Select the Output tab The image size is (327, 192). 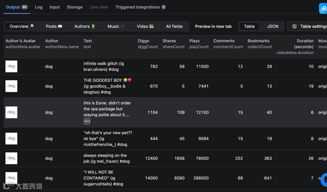click(x=17, y=7)
